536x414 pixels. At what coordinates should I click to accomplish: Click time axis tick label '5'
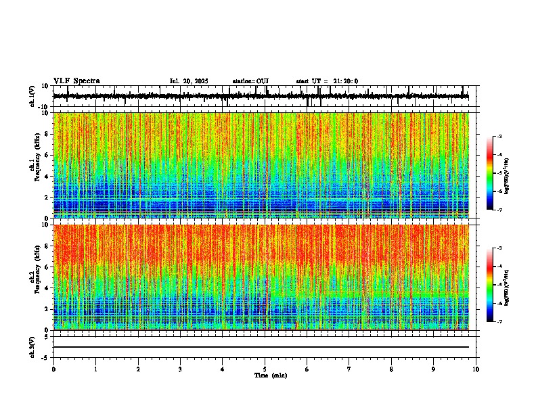point(265,369)
